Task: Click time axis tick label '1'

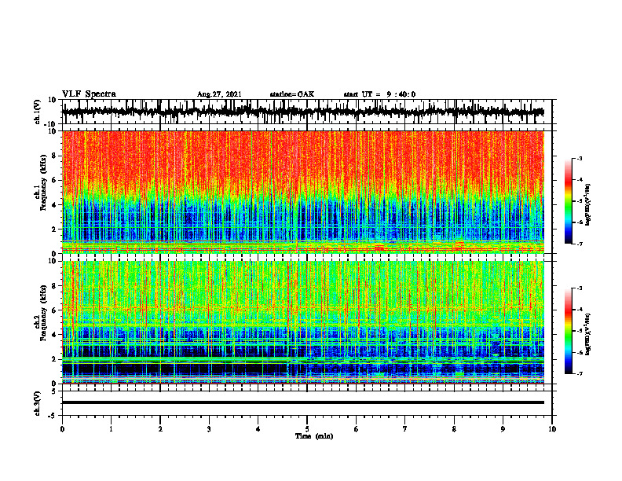Action: (x=111, y=429)
